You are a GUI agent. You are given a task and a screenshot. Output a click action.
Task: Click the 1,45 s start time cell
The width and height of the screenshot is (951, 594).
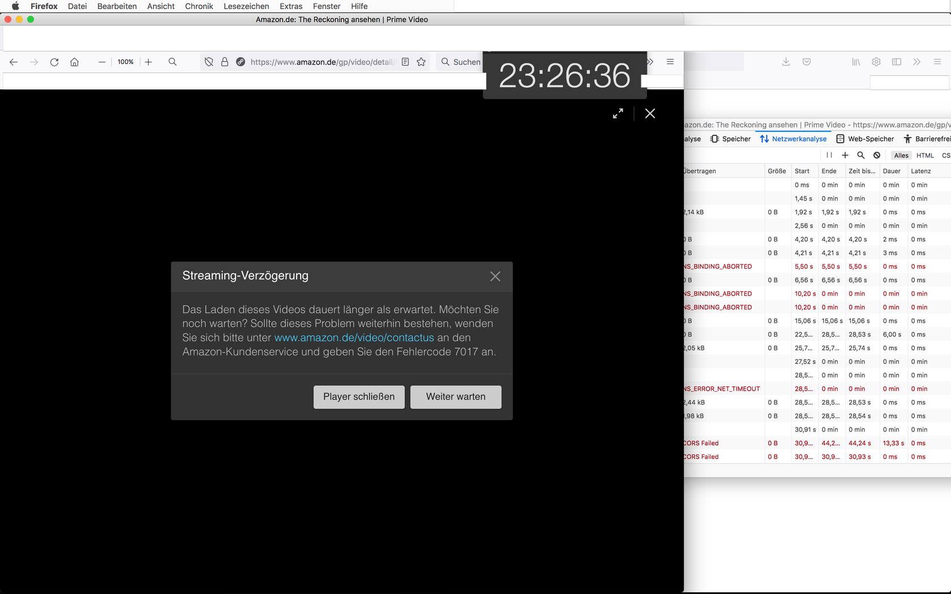804,199
